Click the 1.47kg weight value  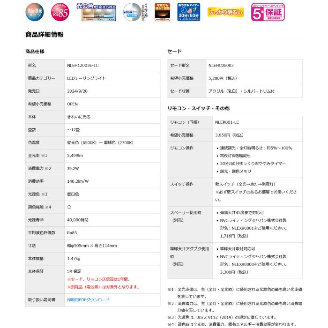74,259
